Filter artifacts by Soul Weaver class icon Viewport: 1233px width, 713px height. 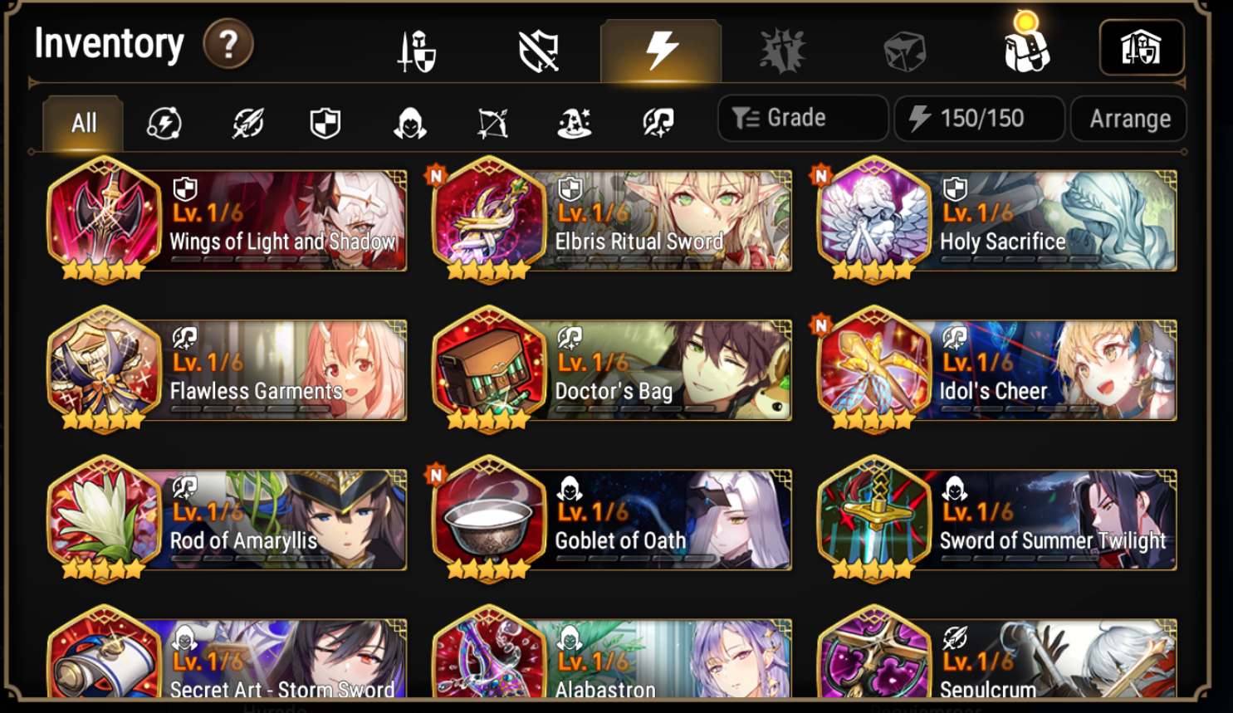pos(658,124)
